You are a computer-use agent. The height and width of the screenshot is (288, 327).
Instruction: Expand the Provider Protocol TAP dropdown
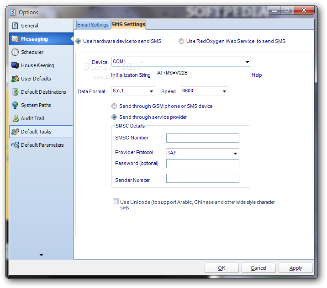[235, 154]
